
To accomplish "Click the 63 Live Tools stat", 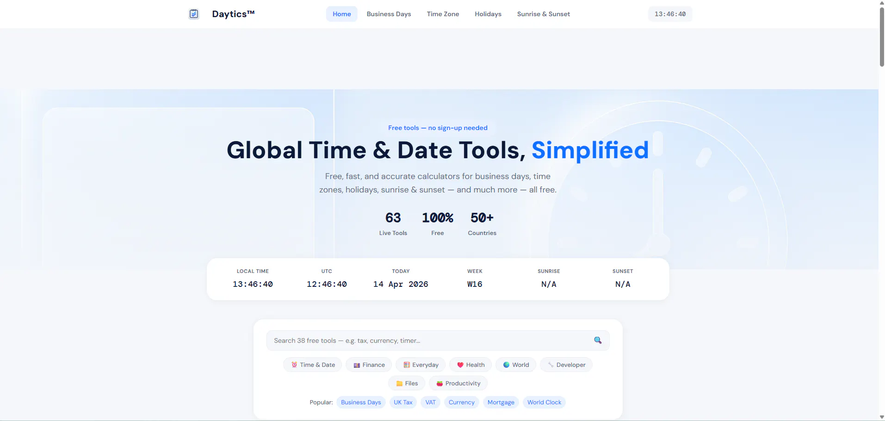I will pyautogui.click(x=393, y=223).
